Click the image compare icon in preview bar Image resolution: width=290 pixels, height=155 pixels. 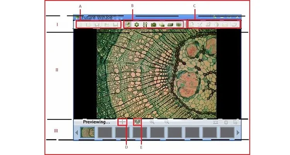coord(137,122)
